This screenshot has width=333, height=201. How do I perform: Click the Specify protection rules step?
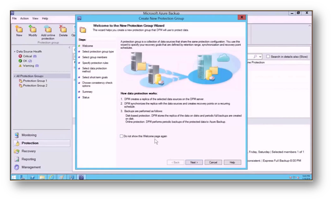pyautogui.click(x=95, y=63)
